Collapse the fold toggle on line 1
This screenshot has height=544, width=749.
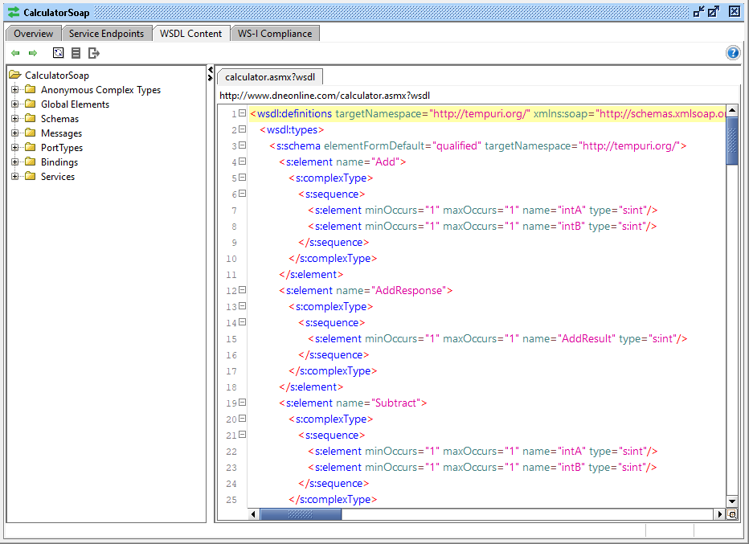(242, 113)
